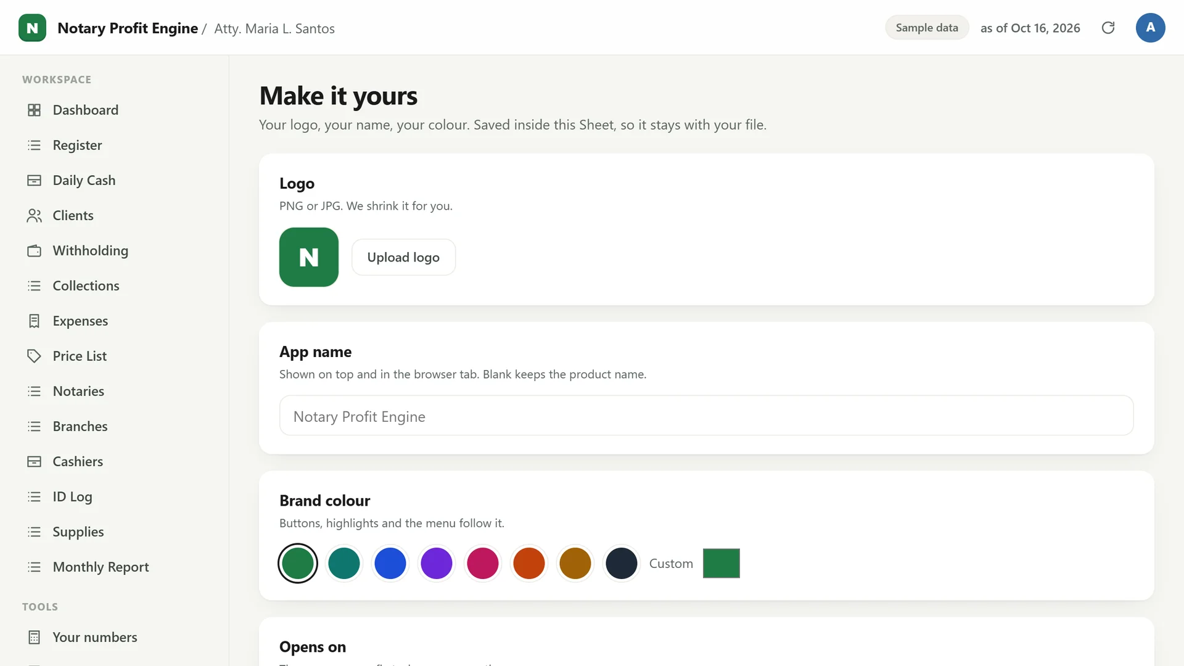Click the Your numbers calculator icon

coord(35,637)
